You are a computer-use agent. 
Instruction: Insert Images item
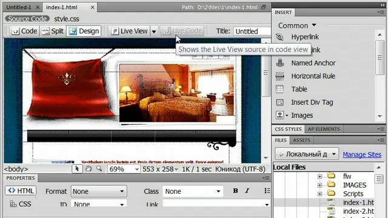(302, 115)
